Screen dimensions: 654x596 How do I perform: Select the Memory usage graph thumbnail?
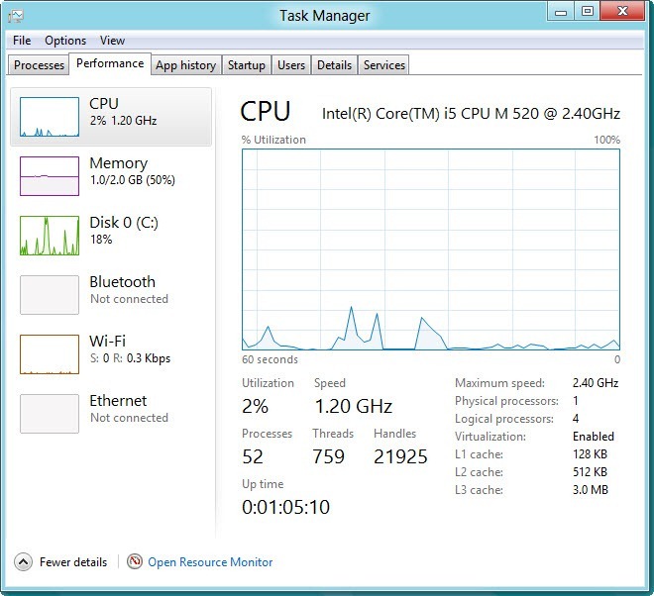coord(49,176)
